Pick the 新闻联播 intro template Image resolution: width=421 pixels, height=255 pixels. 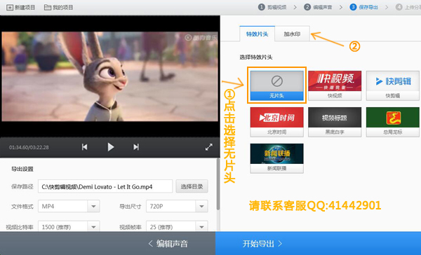277,158
